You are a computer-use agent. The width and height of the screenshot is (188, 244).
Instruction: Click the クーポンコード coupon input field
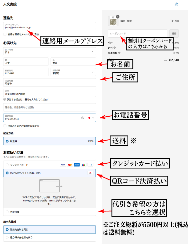point(138,34)
